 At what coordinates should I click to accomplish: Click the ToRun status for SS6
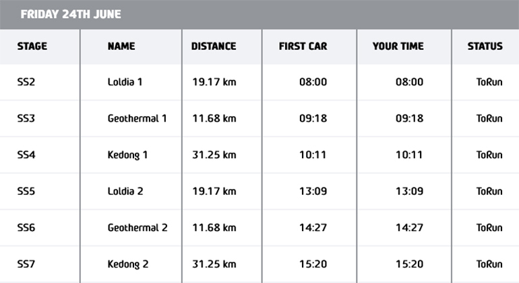pos(489,228)
